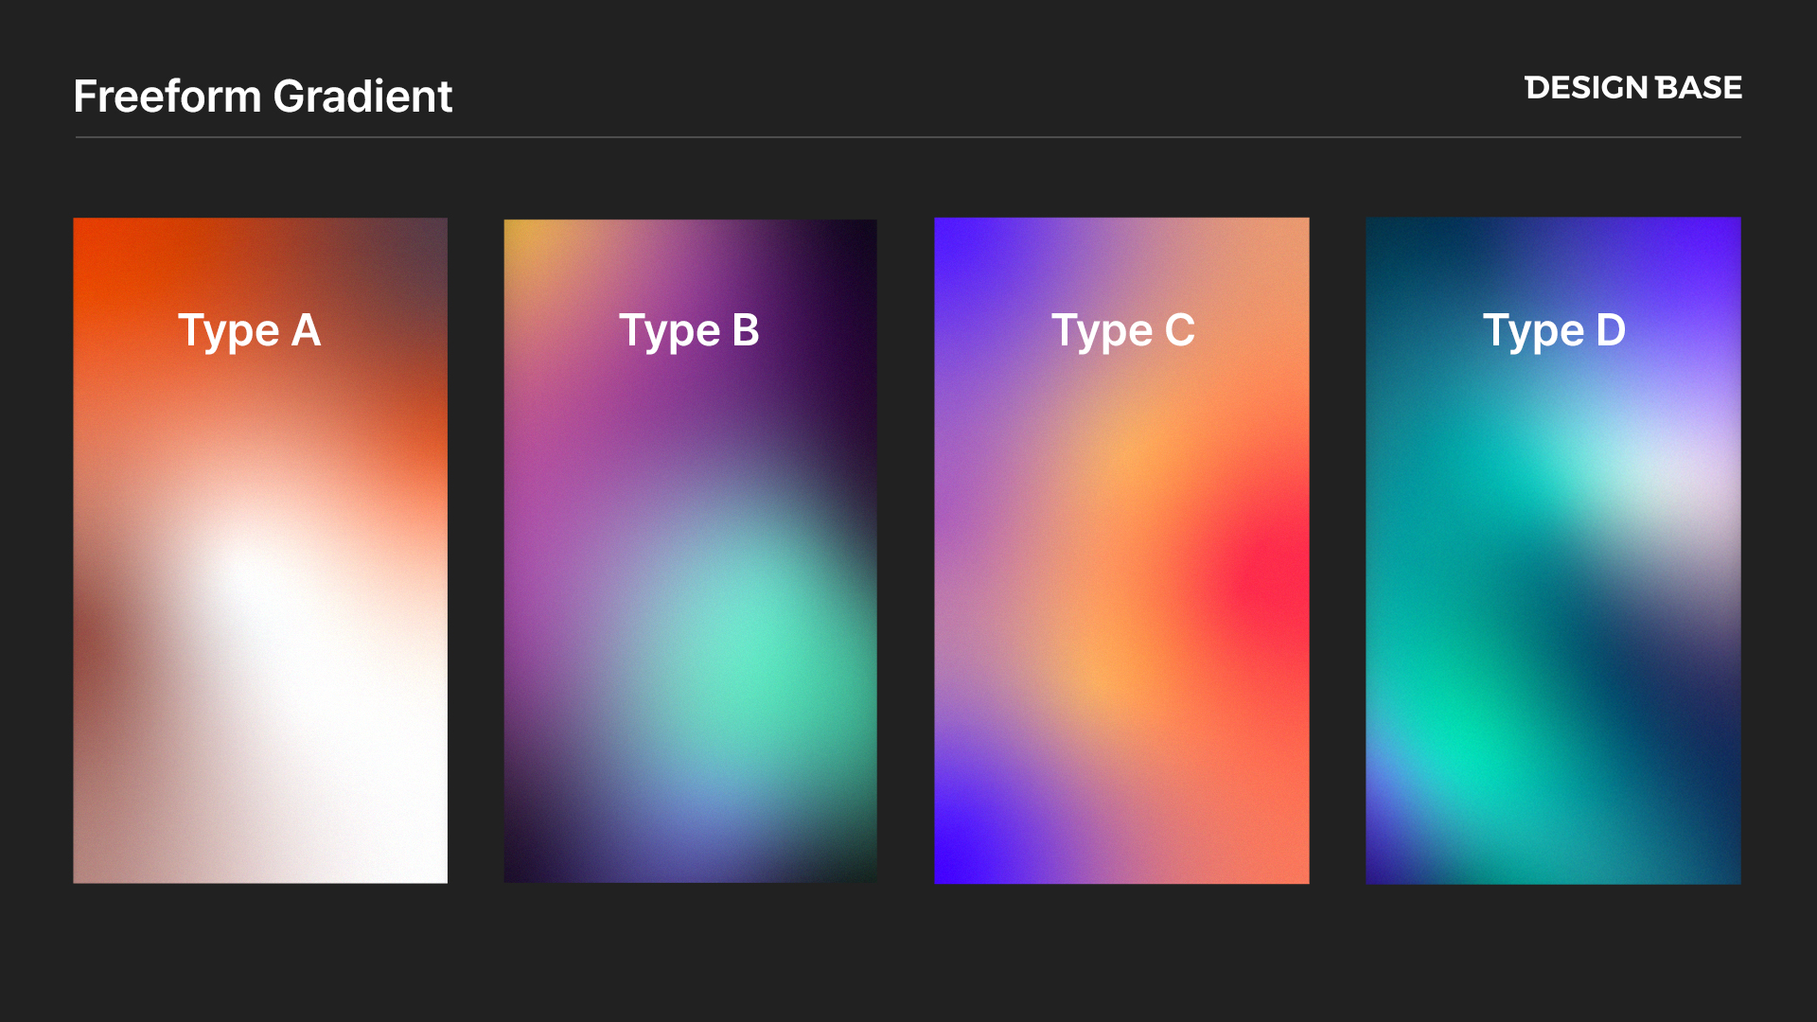
Task: Click the horizontal divider under the header
Action: tap(908, 137)
